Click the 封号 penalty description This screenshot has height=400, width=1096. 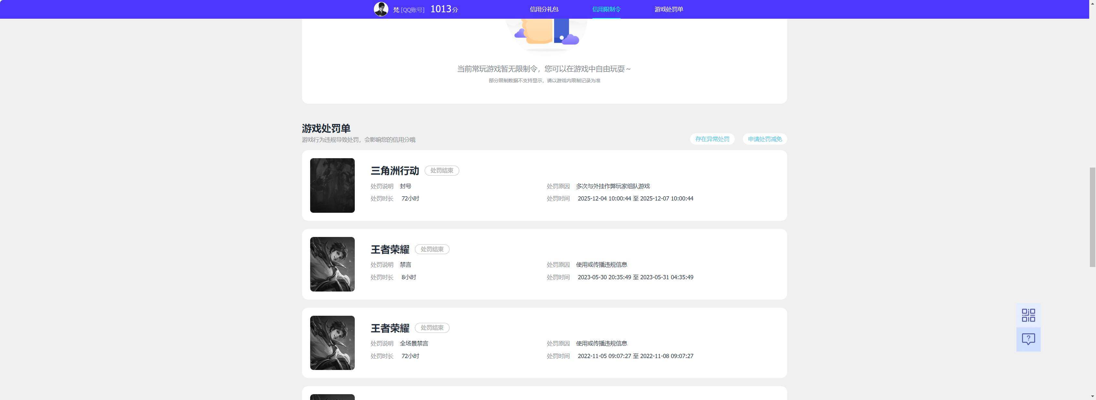point(406,186)
